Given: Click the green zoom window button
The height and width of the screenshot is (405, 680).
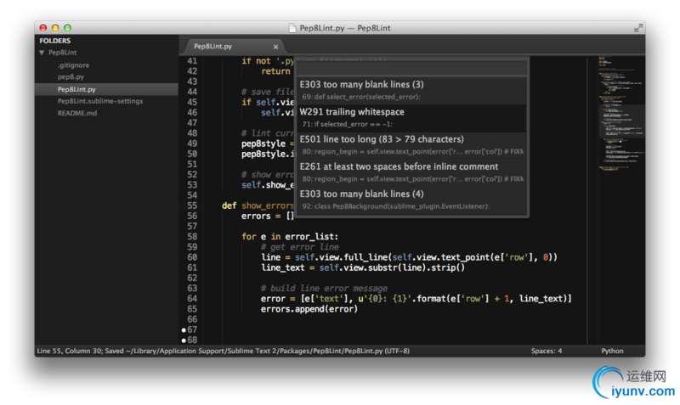Looking at the screenshot, I should [x=67, y=28].
